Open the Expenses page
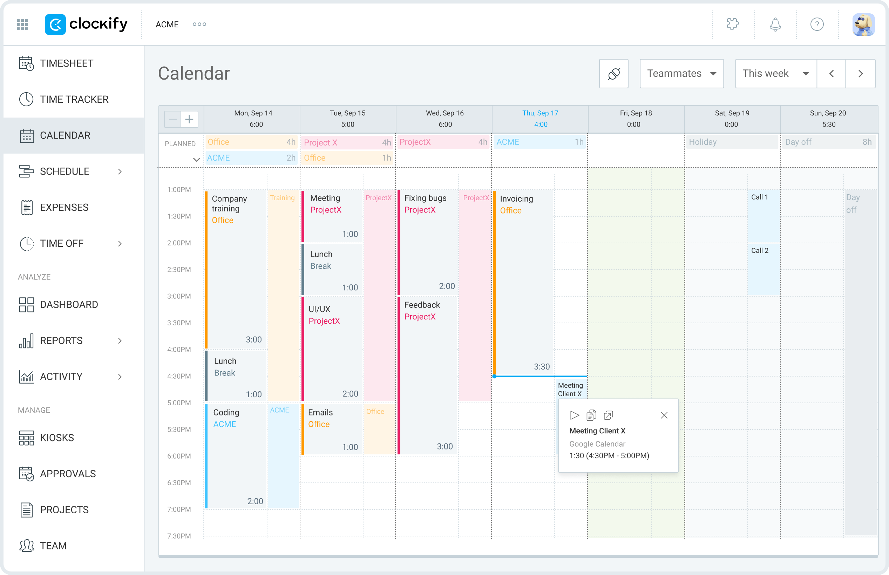Screen dimensions: 889x575 [64, 207]
